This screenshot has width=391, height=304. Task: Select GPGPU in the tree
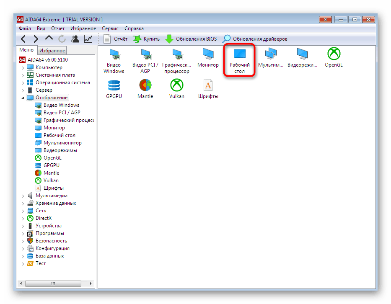pyautogui.click(x=47, y=165)
